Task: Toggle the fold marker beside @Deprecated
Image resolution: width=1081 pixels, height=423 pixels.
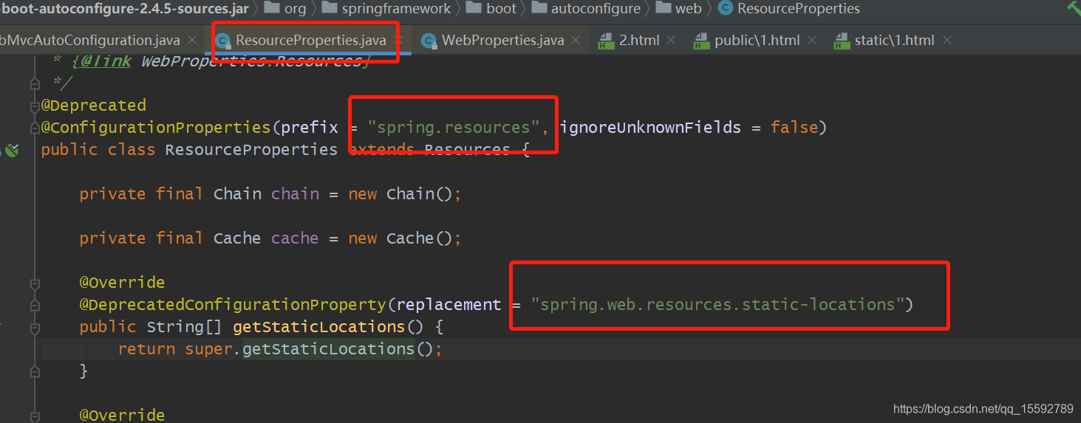Action: pos(35,106)
